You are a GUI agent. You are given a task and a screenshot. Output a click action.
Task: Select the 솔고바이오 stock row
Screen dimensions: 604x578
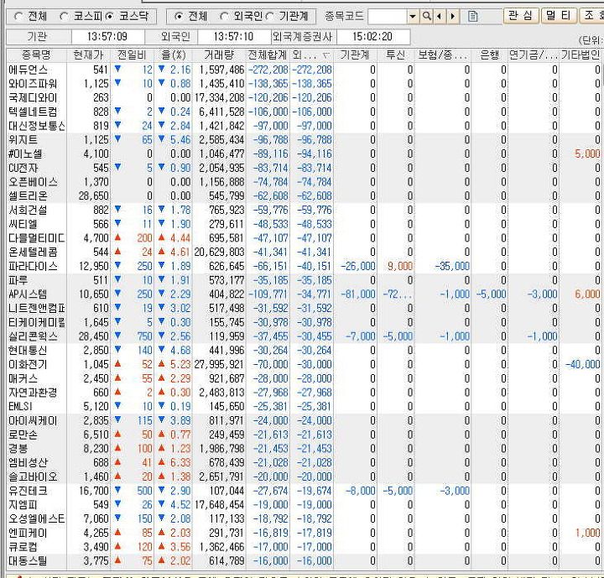pyautogui.click(x=305, y=476)
